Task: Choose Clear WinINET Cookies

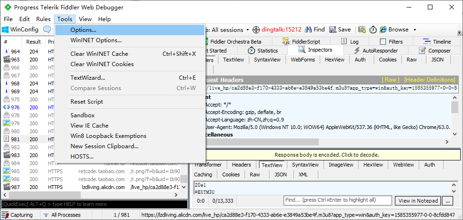Action: [x=130, y=64]
